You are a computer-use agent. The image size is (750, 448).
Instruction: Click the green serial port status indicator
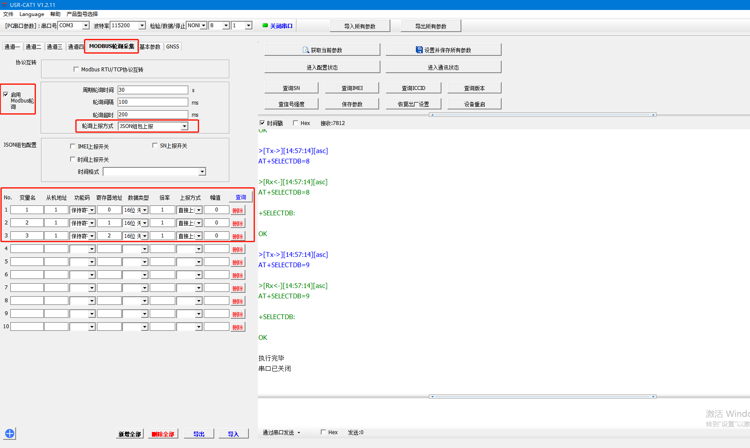coord(265,26)
